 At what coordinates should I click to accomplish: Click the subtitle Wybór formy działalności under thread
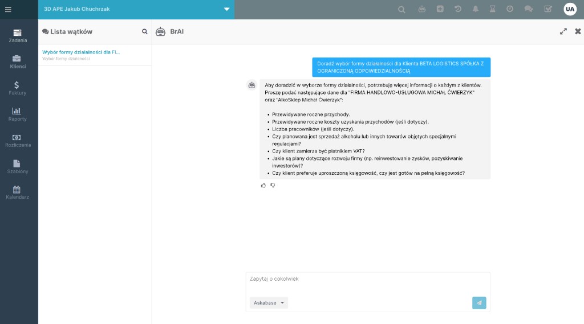pos(66,59)
